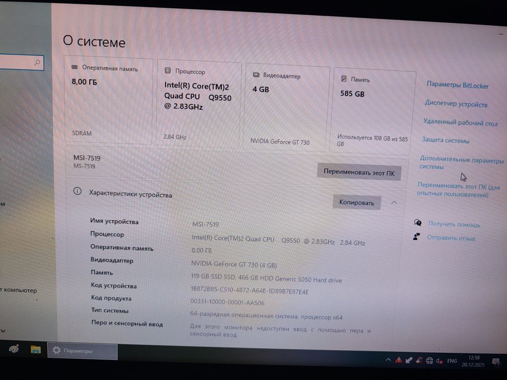This screenshot has height=380, width=507.
Task: Click the muted volume tray icon
Action: pos(439,361)
